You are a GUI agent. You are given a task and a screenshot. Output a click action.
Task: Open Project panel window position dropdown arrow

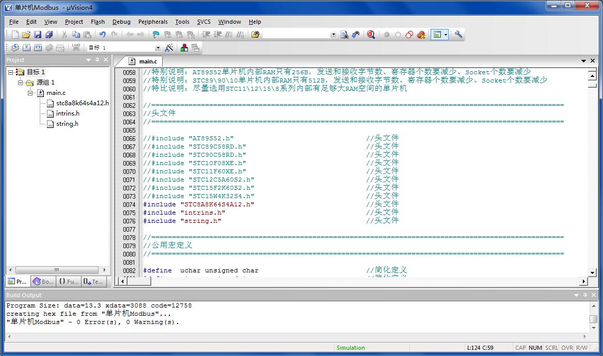click(x=88, y=60)
